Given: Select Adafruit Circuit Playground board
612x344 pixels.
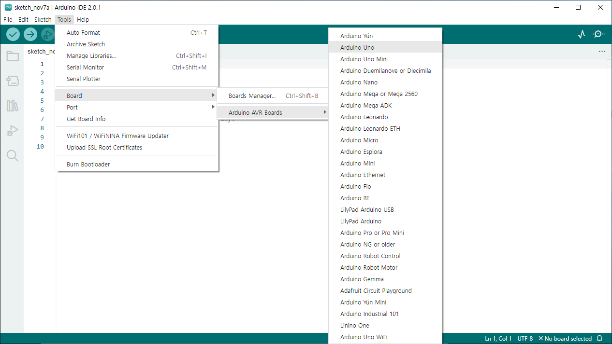Looking at the screenshot, I should point(385,291).
